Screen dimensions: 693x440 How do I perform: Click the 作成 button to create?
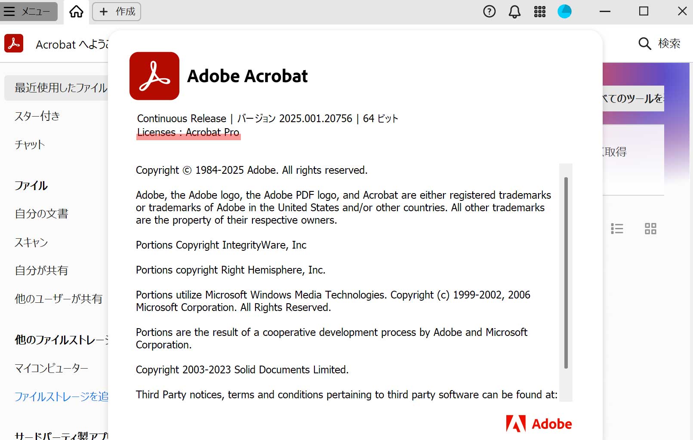pos(116,12)
